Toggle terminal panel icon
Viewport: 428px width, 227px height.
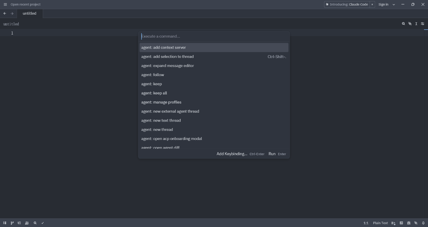[x=401, y=223]
